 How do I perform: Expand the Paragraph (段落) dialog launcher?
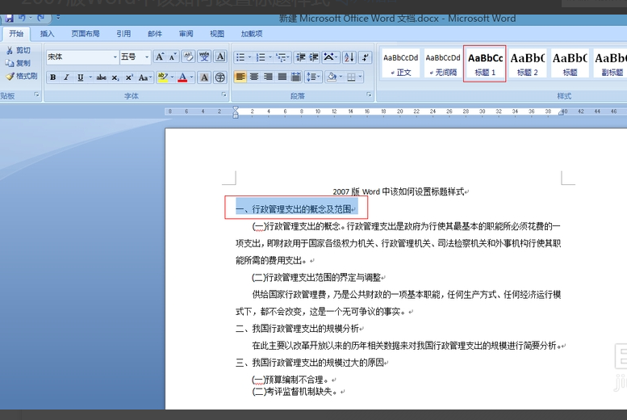point(369,94)
